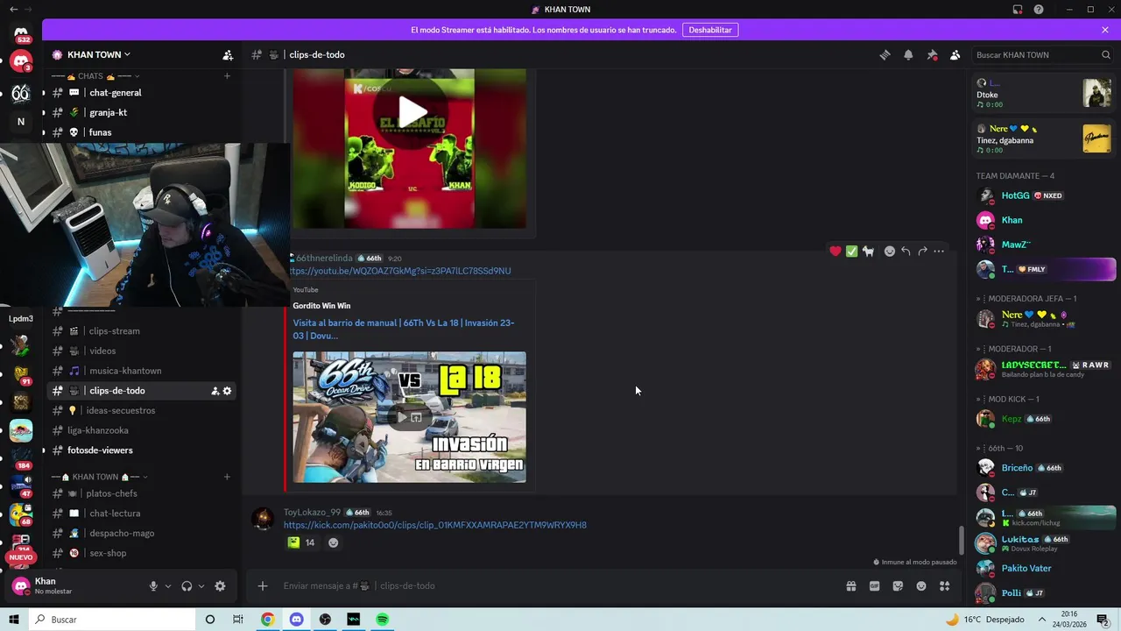Edit clips-de-todo channel settings gear
Image resolution: width=1121 pixels, height=631 pixels.
pyautogui.click(x=227, y=391)
